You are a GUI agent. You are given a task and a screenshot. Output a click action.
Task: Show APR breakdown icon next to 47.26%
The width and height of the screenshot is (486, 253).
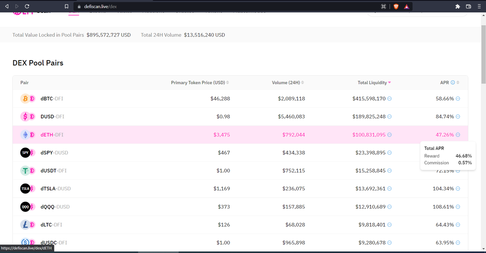coord(458,135)
